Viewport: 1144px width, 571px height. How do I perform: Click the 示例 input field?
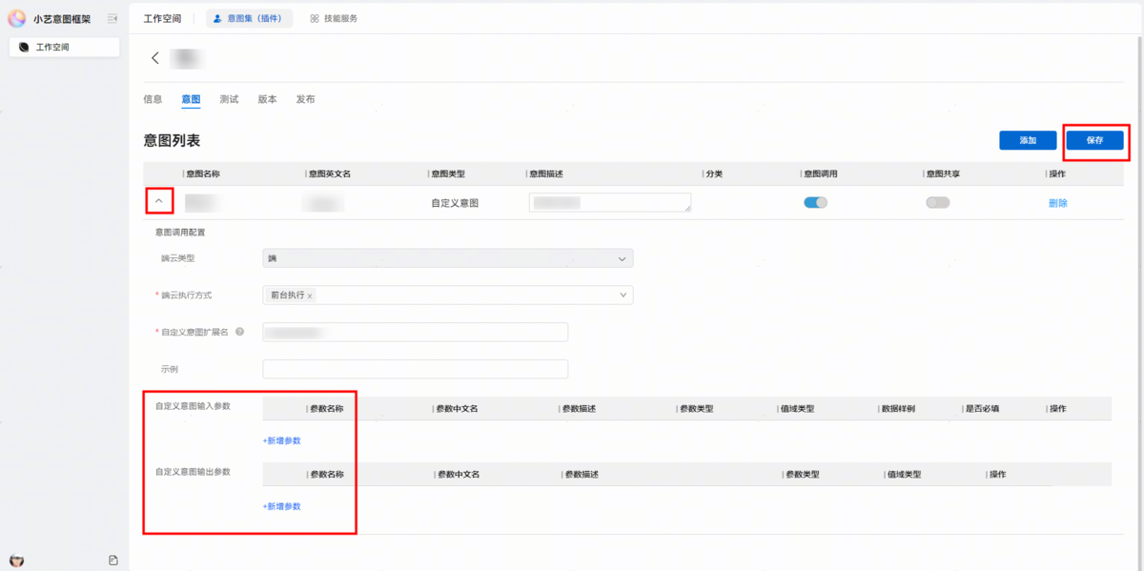(x=415, y=369)
